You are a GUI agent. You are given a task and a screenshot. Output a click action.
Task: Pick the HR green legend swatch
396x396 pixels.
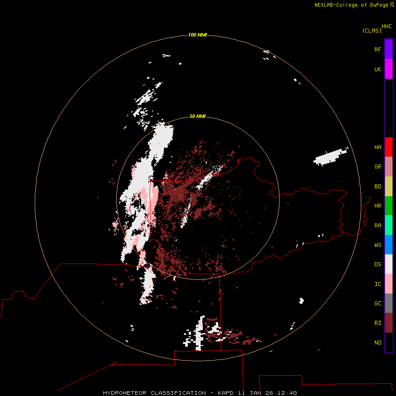pyautogui.click(x=389, y=206)
